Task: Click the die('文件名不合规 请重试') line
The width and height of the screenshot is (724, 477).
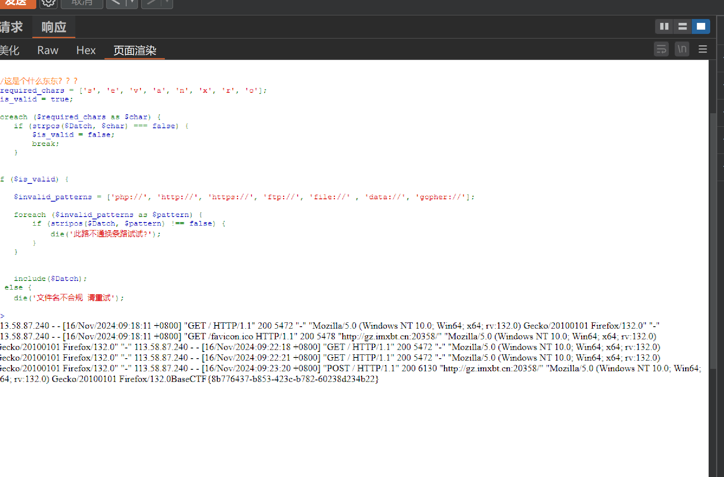Action: [x=69, y=298]
